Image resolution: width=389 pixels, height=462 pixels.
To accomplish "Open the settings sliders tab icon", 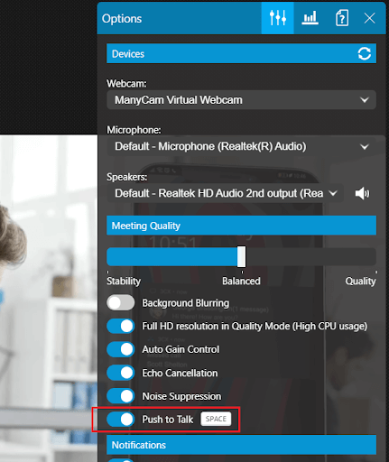I will (277, 18).
